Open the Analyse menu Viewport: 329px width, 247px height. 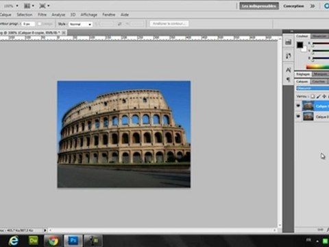[x=58, y=14]
